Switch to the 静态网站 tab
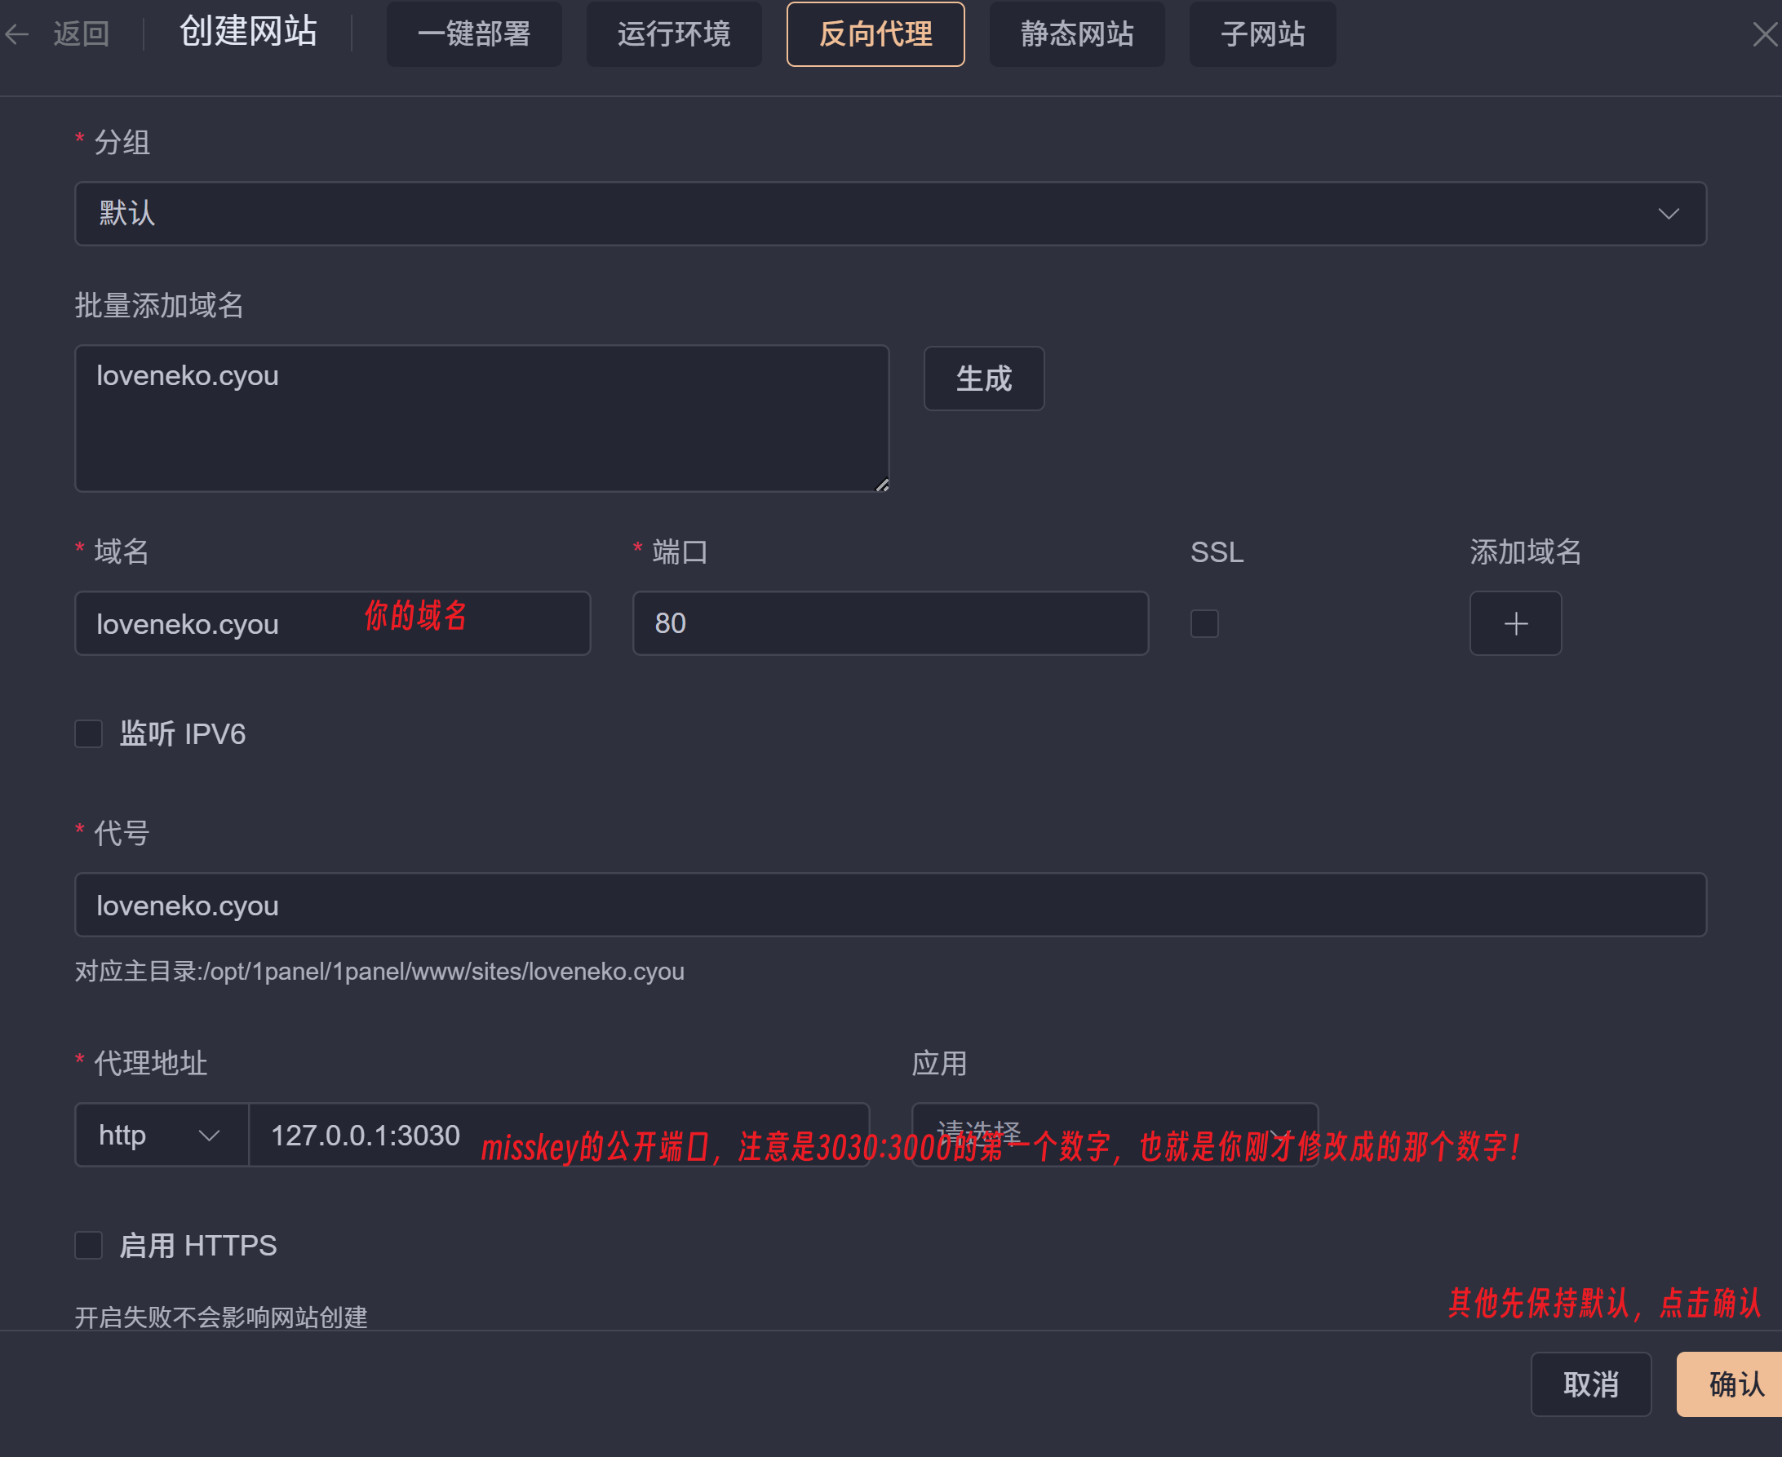The width and height of the screenshot is (1782, 1457). pyautogui.click(x=1077, y=34)
